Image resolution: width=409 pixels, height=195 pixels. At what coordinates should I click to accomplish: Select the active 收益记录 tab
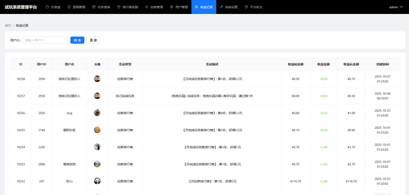pos(204,7)
